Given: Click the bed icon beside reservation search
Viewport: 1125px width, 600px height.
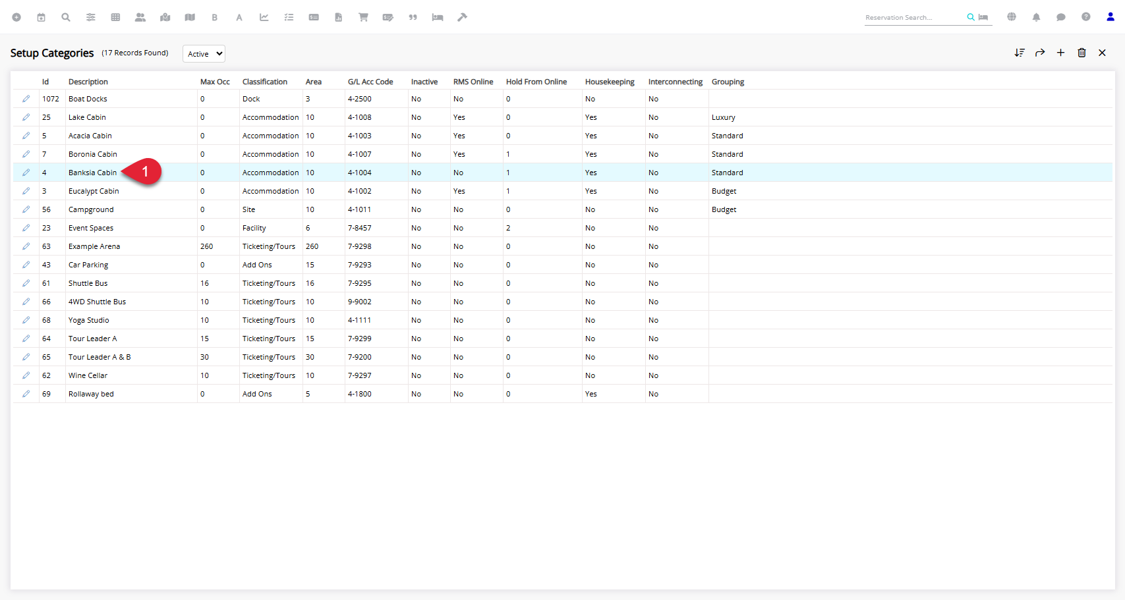Looking at the screenshot, I should 983,17.
